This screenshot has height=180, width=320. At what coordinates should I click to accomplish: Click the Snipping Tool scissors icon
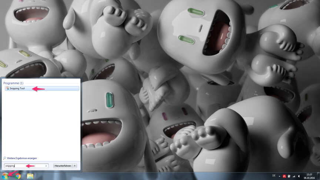click(7, 89)
